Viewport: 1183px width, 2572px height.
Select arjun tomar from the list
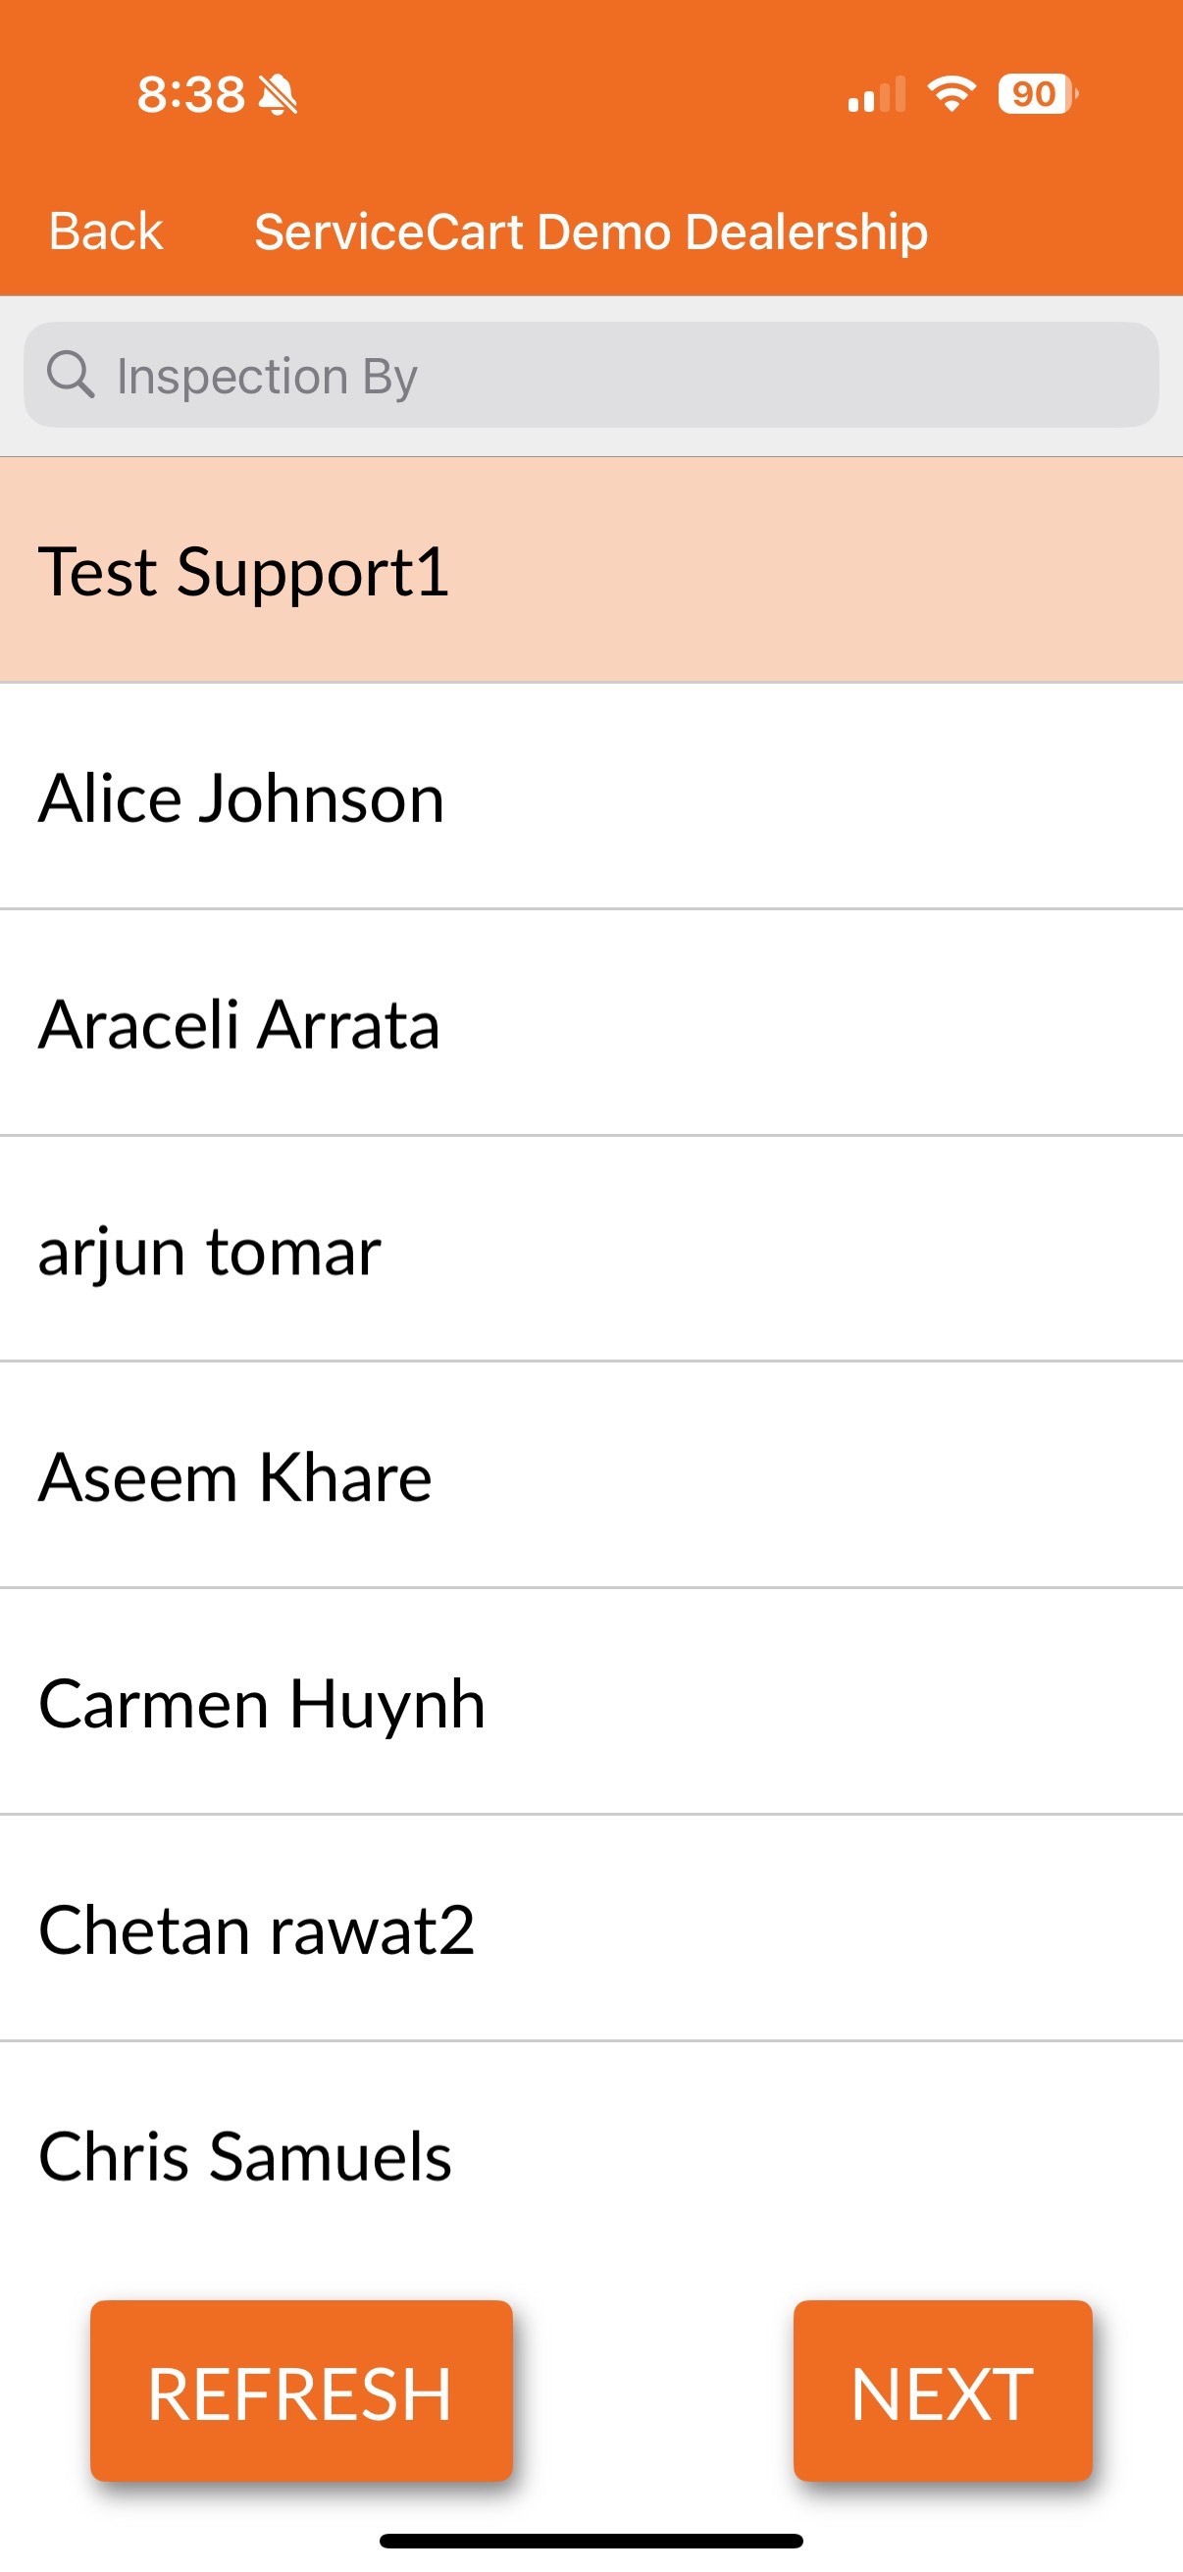point(591,1249)
